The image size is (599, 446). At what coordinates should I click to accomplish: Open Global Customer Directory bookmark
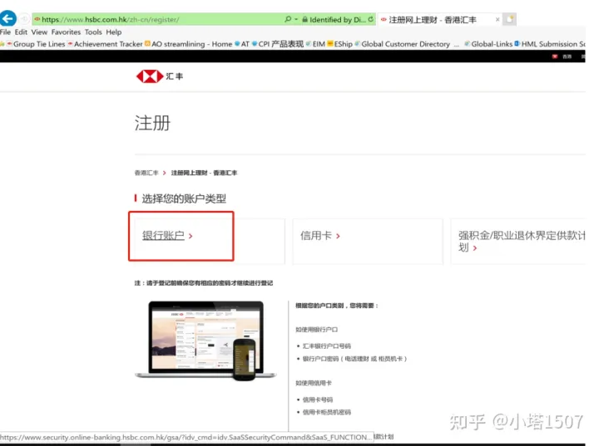pos(403,44)
